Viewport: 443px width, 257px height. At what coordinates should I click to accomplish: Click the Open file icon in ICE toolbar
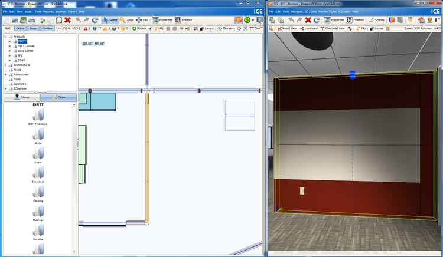coord(15,20)
